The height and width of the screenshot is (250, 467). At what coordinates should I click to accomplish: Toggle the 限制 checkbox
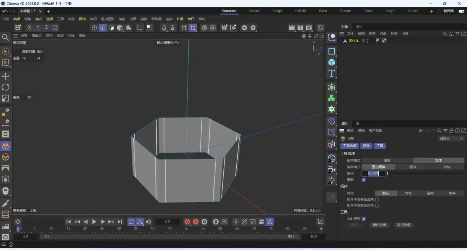[x=364, y=180]
